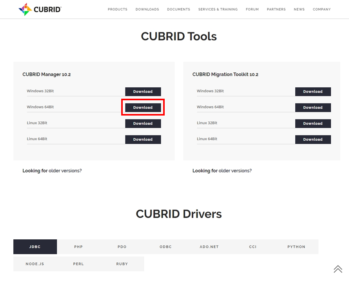This screenshot has height=282, width=349.
Task: Open the SERVICES & TRAINING menu
Action: pos(218,9)
